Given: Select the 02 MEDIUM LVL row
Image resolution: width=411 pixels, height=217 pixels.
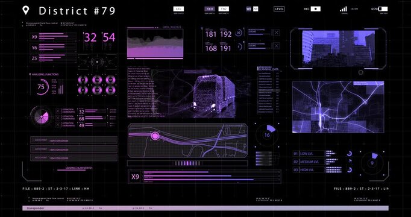Looking at the screenshot, I should tap(309, 162).
